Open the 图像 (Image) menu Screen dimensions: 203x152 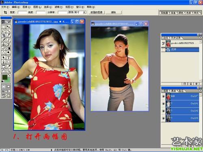(26, 7)
